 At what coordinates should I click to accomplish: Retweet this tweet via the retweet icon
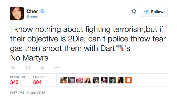click(x=28, y=68)
